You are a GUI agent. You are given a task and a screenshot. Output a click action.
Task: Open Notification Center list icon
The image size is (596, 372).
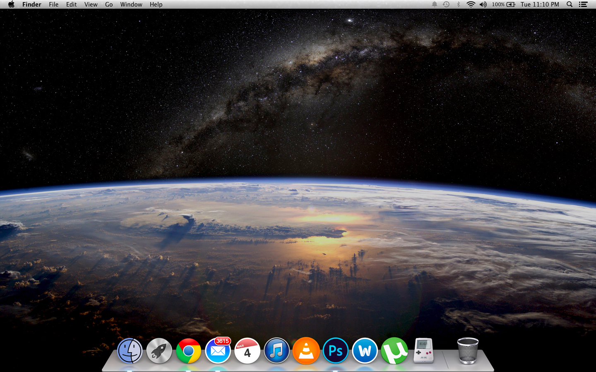pos(583,5)
